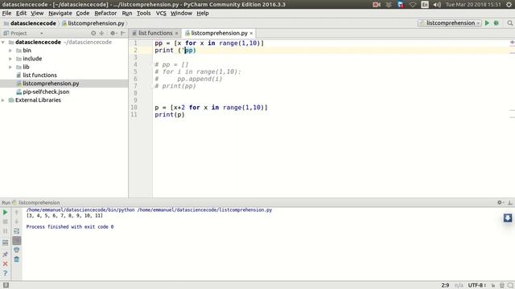Open the Tools menu

tap(143, 13)
